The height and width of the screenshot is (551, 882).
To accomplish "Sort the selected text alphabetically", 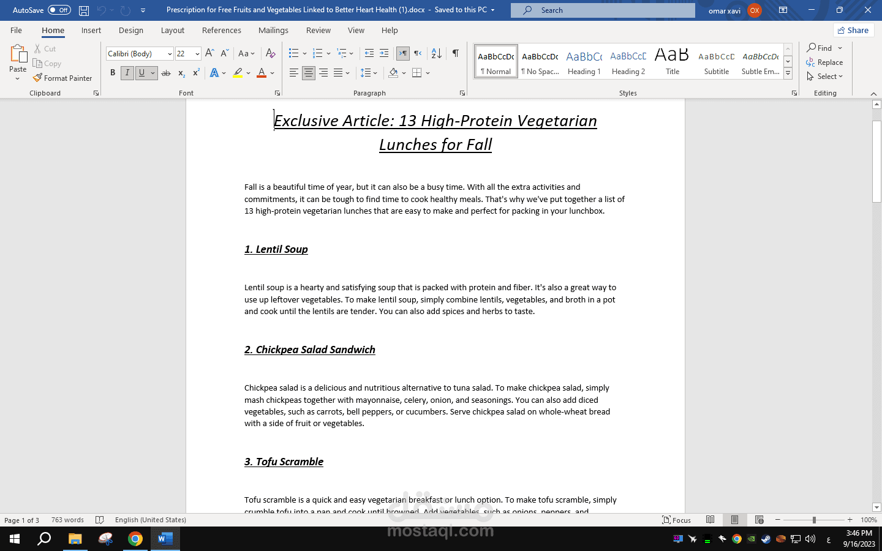I will pos(436,53).
